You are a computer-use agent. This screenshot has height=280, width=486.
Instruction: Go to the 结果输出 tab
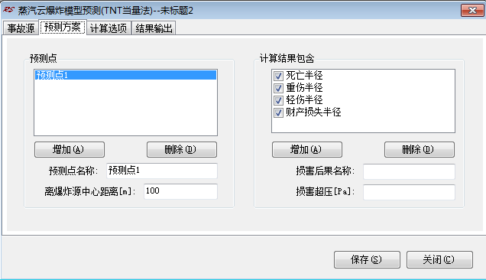click(x=154, y=28)
